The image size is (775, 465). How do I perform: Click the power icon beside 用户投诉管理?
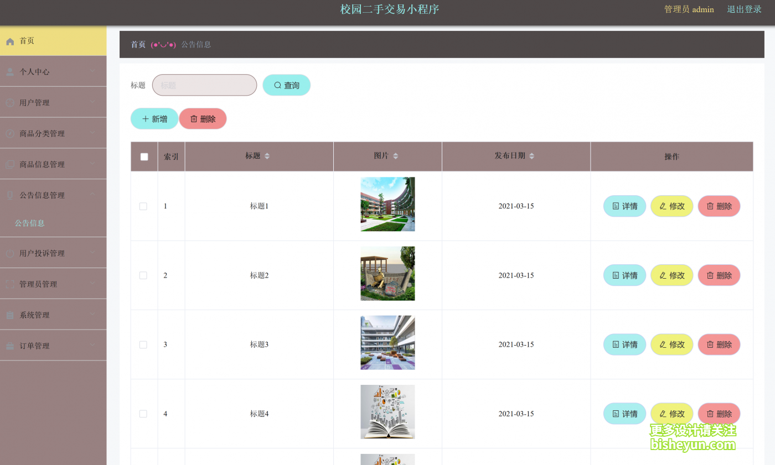(10, 253)
